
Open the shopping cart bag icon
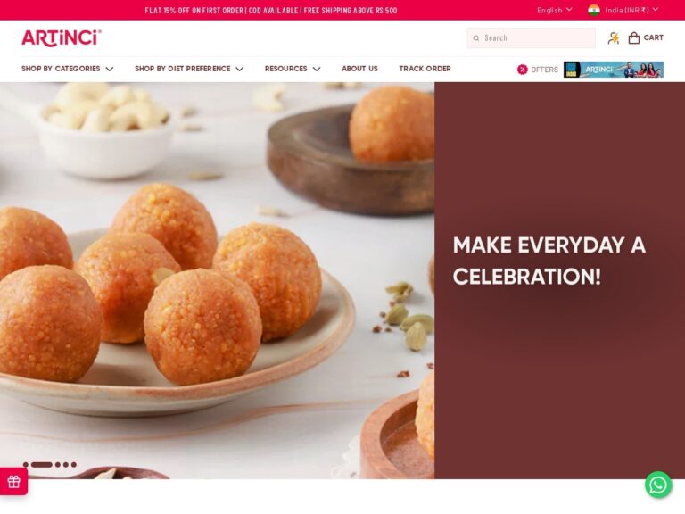pyautogui.click(x=633, y=38)
